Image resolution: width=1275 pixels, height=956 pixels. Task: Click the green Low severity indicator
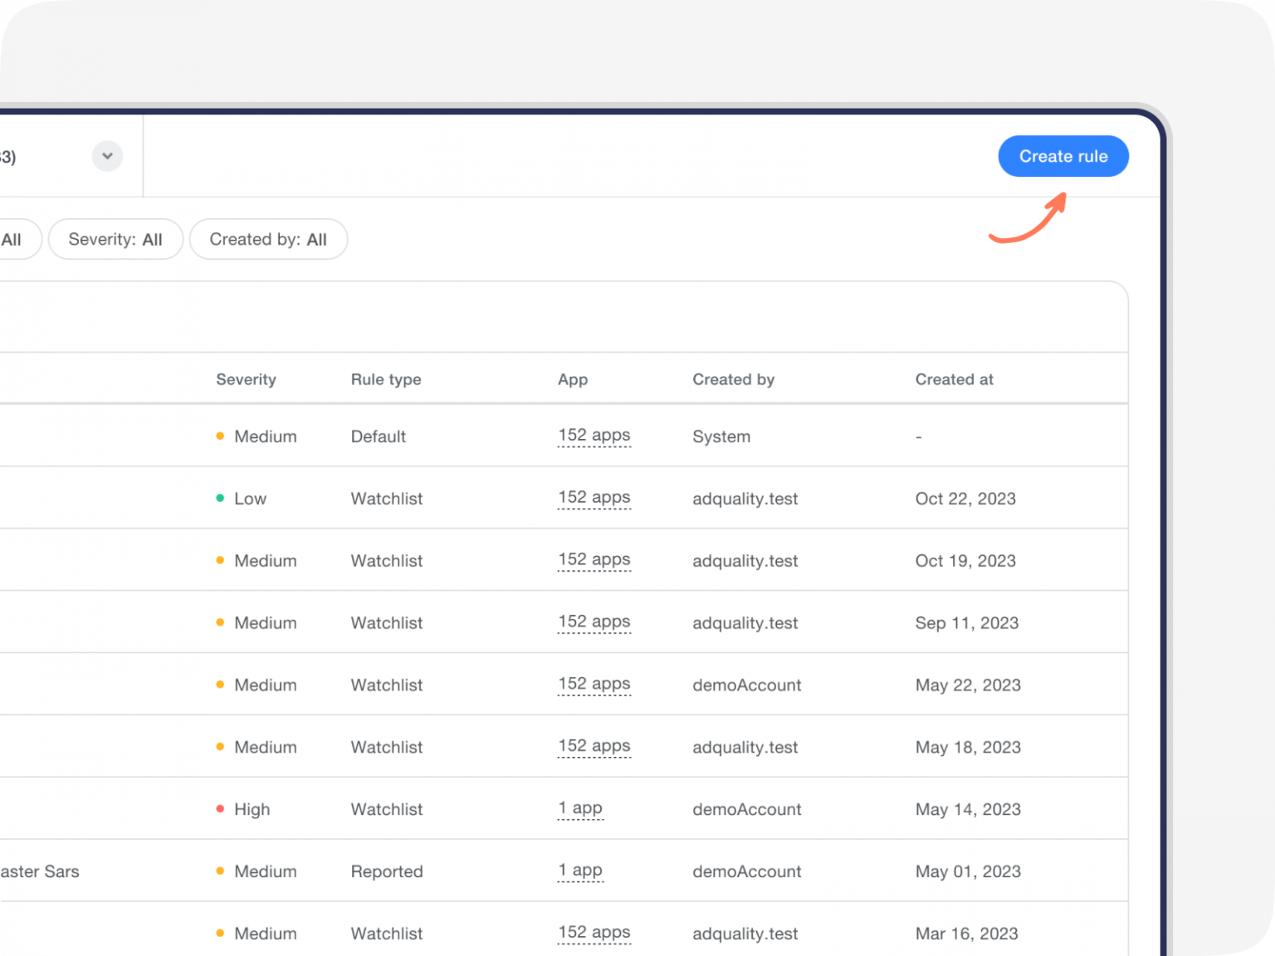pyautogui.click(x=220, y=497)
